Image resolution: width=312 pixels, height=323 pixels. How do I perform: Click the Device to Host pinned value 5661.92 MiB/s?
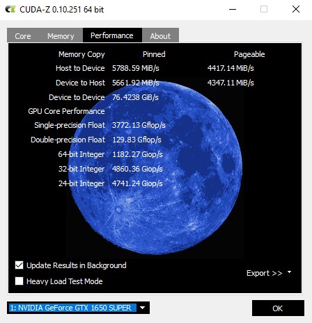tap(136, 83)
